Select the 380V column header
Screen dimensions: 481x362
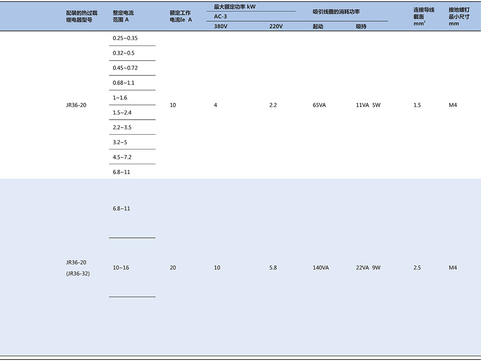pos(221,26)
